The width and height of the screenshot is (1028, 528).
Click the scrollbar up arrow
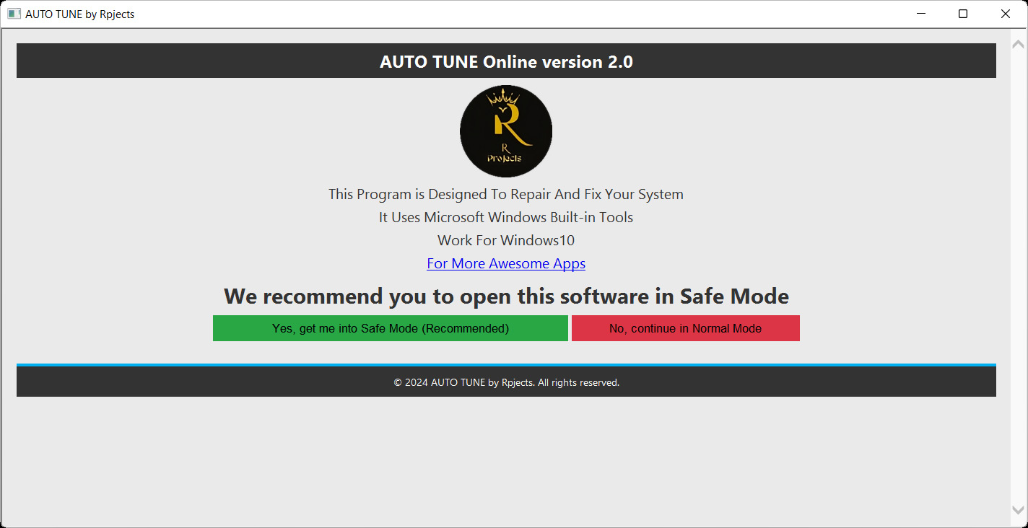[x=1019, y=44]
